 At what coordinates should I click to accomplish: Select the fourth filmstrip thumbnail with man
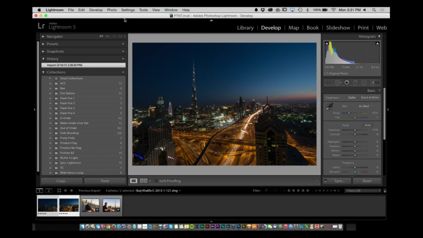point(111,206)
